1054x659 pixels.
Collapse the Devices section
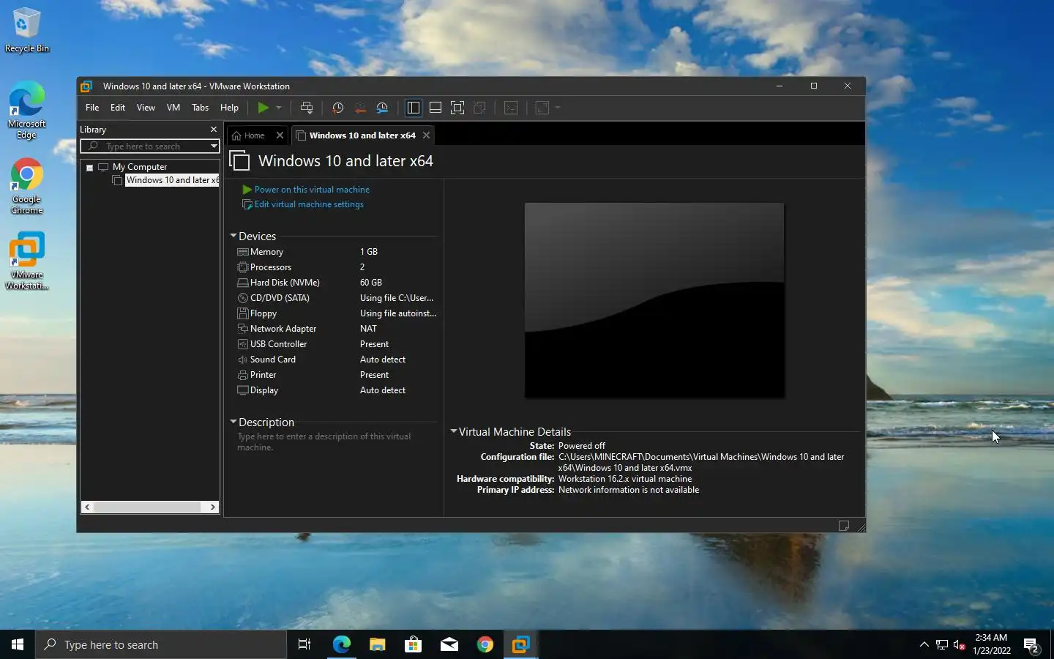point(233,236)
